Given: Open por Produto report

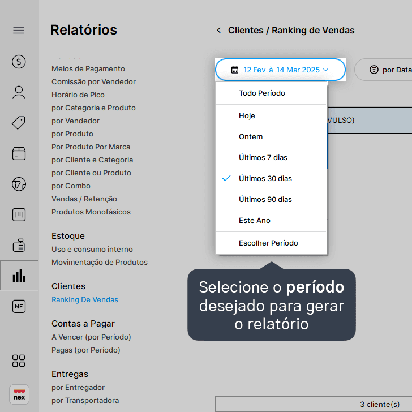Looking at the screenshot, I should tap(72, 134).
